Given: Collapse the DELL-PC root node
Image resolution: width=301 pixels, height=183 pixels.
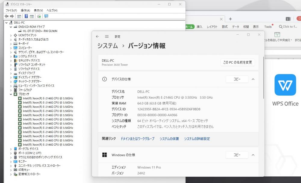Looking at the screenshot, I should (7, 23).
